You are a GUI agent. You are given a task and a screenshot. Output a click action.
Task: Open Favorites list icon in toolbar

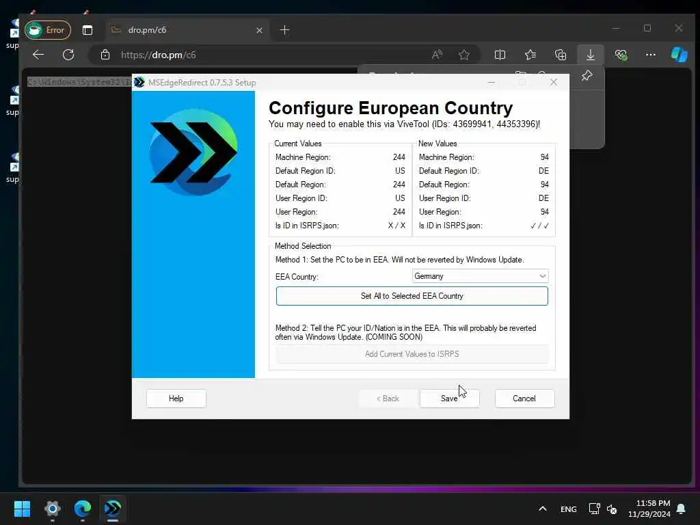(530, 55)
